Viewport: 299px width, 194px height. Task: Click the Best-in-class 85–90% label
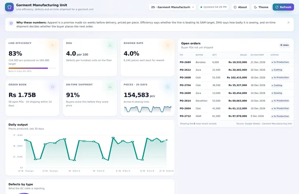tap(20, 71)
